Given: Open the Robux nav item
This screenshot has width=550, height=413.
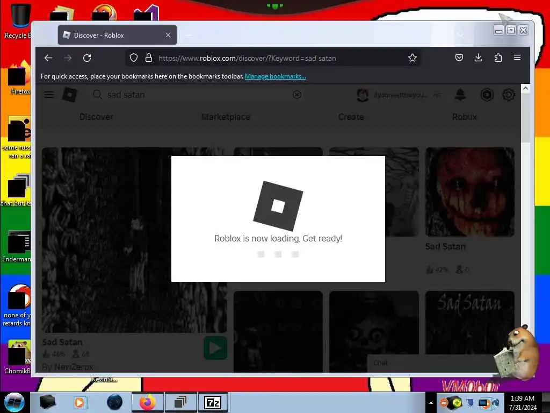Looking at the screenshot, I should [465, 117].
